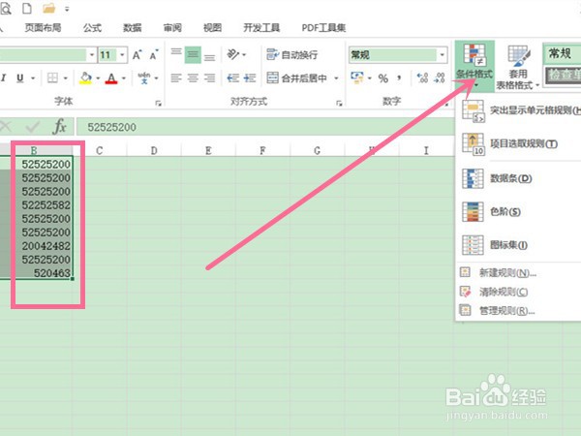Expand underline style dropdown arrow
The width and height of the screenshot is (581, 436).
33,78
